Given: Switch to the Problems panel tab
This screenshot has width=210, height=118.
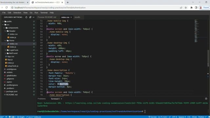Looking at the screenshot, I should pyautogui.click(x=42, y=99).
